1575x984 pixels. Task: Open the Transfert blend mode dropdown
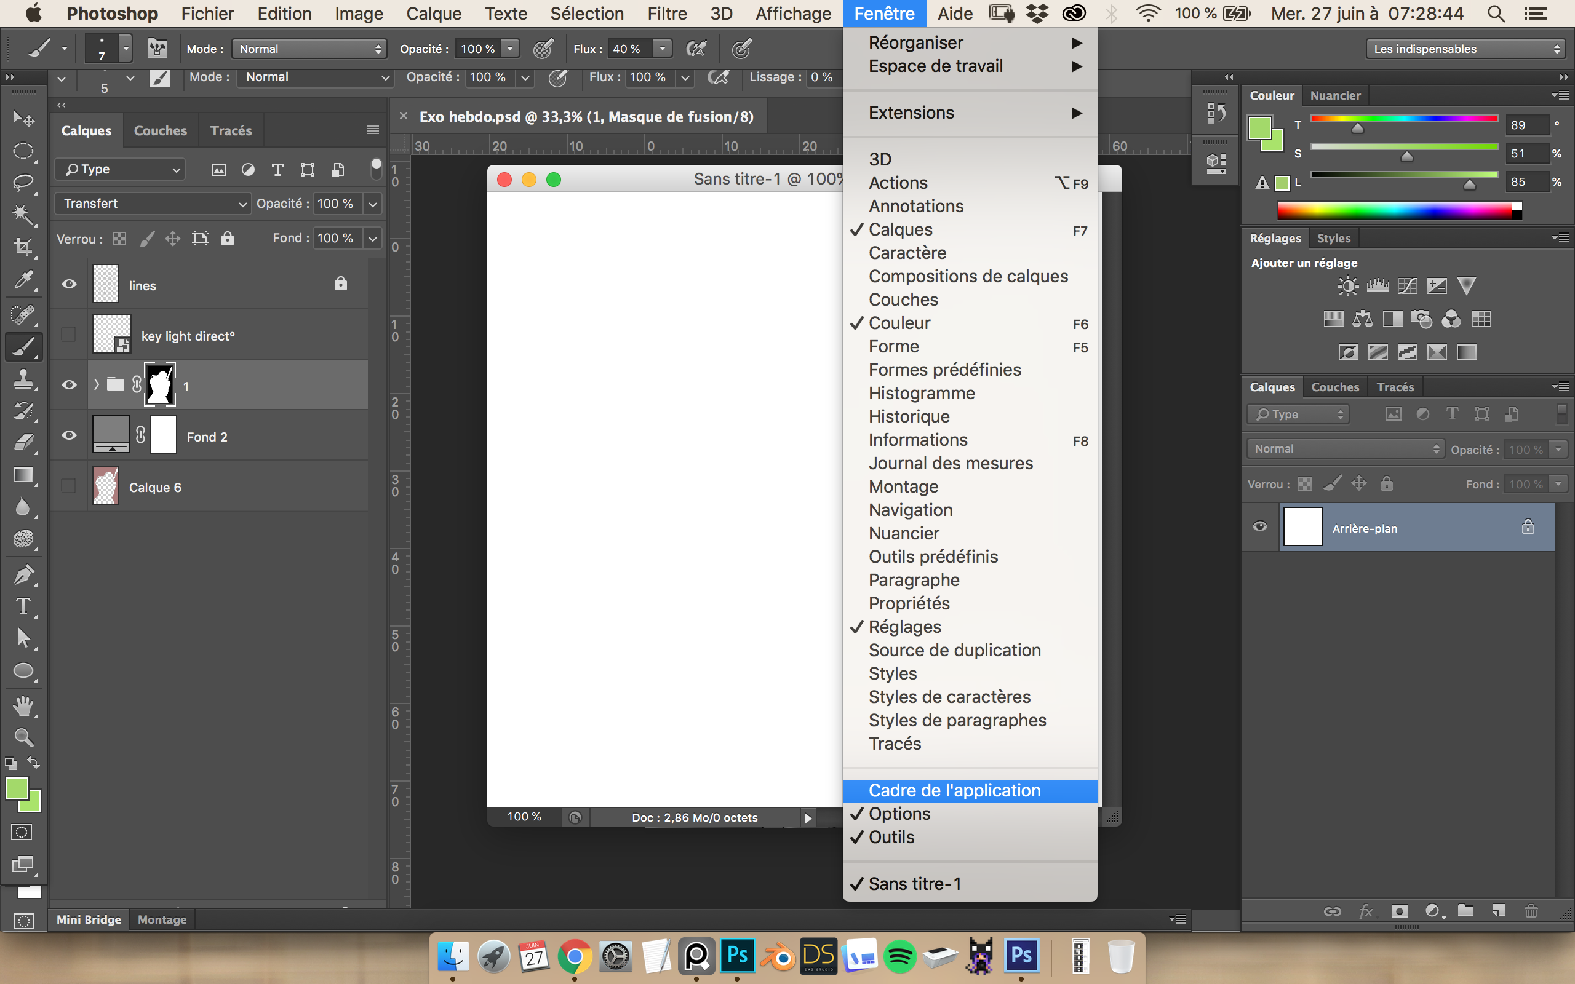(153, 204)
